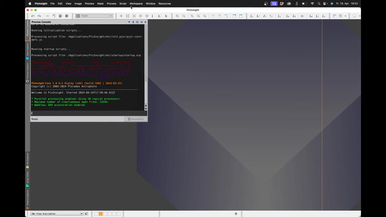Open File Explorer sidebar panel

point(27,160)
